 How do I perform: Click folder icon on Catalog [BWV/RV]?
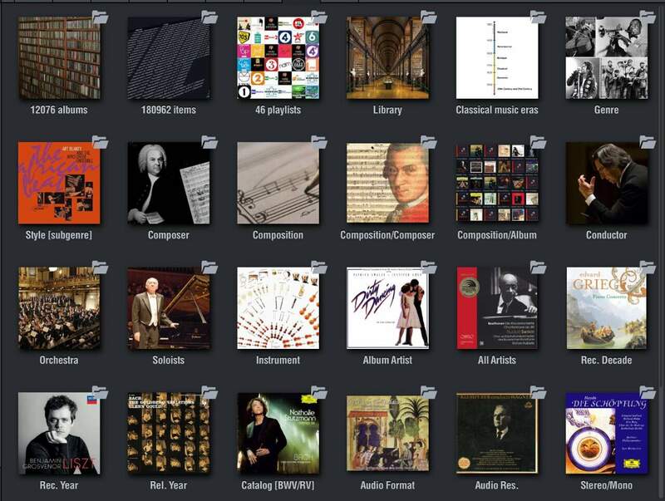(319, 392)
